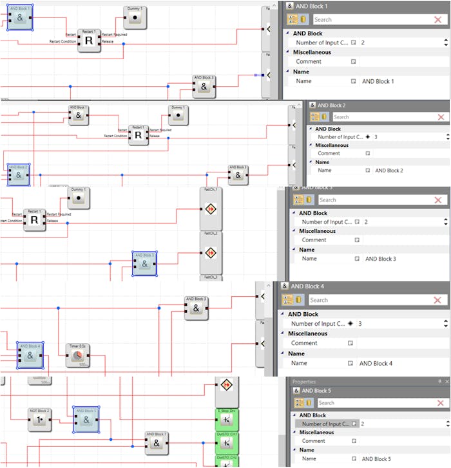Click Restart 1 block beside highlighted AND Block 1
Image resolution: width=451 pixels, height=468 pixels.
[x=89, y=41]
